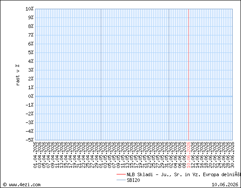Click the 'rast v %' axis title
Image resolution: width=241 pixels, height=188 pixels.
coord(18,75)
